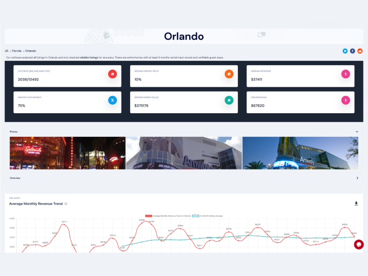
Task: Share the page on Facebook
Action: 352,51
